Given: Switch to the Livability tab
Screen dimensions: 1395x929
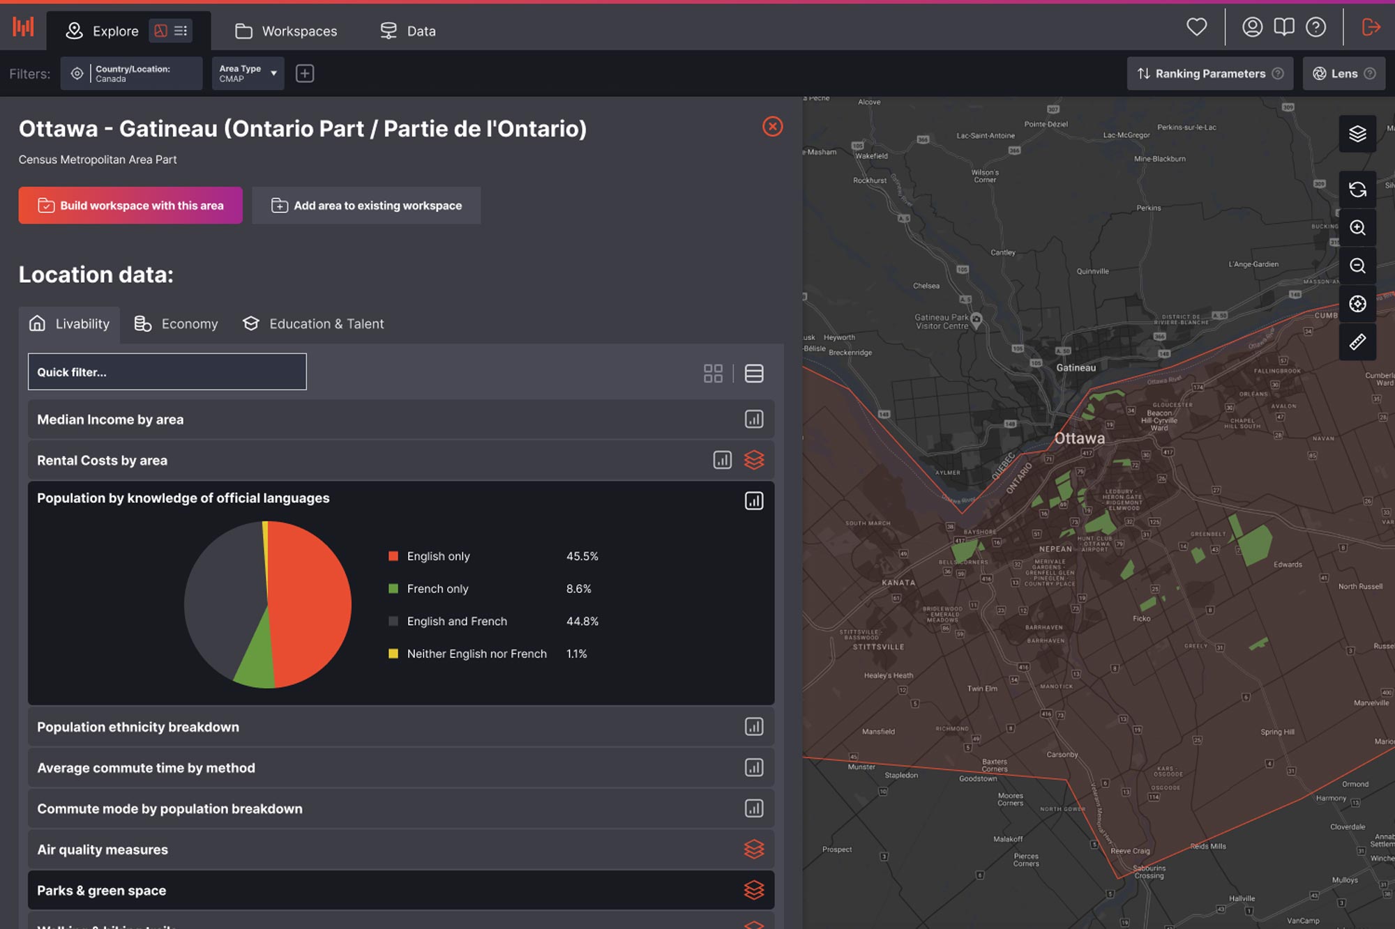Looking at the screenshot, I should 69,324.
